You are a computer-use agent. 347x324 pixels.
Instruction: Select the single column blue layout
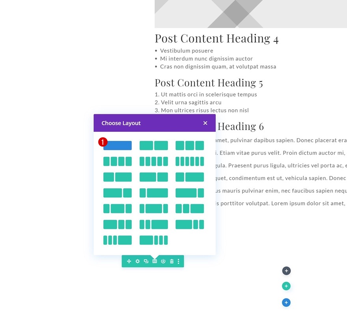pos(118,146)
